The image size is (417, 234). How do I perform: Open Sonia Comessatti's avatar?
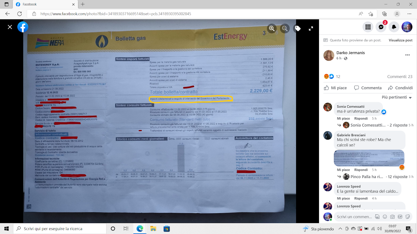pyautogui.click(x=328, y=107)
